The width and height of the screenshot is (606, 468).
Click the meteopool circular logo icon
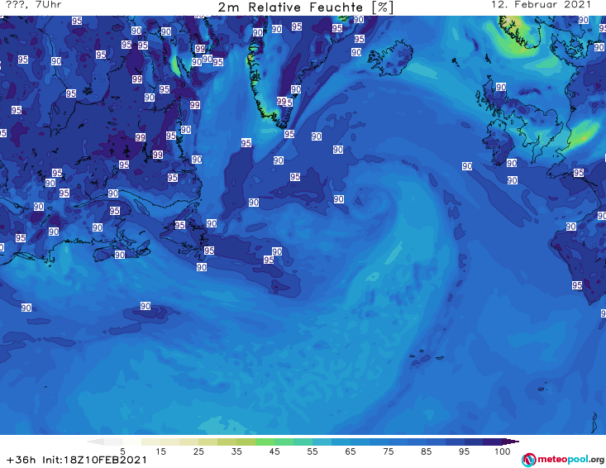pyautogui.click(x=528, y=460)
